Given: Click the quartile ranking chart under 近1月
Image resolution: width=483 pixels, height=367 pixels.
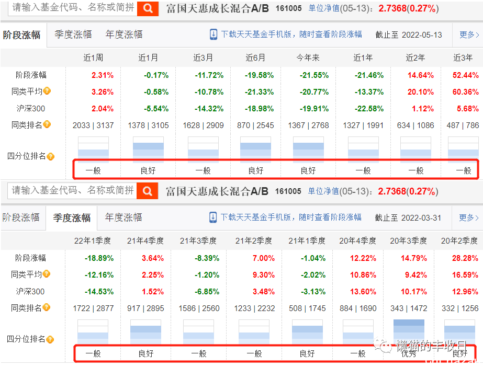Looking at the screenshot, I should (148, 150).
